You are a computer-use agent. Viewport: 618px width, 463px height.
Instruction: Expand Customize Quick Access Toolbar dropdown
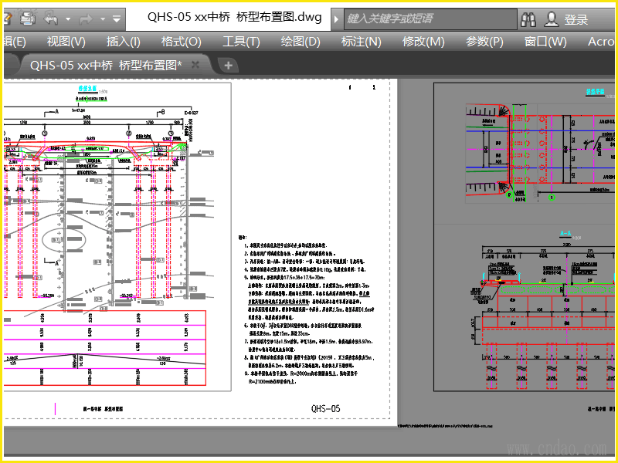click(x=117, y=19)
